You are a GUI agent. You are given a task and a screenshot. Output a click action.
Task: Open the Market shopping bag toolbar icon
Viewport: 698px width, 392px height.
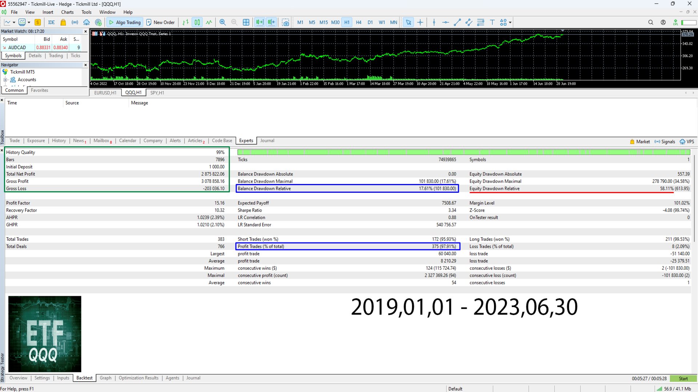(x=63, y=22)
